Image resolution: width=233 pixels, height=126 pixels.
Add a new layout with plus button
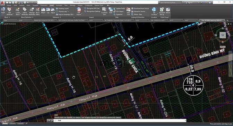pos(26,123)
